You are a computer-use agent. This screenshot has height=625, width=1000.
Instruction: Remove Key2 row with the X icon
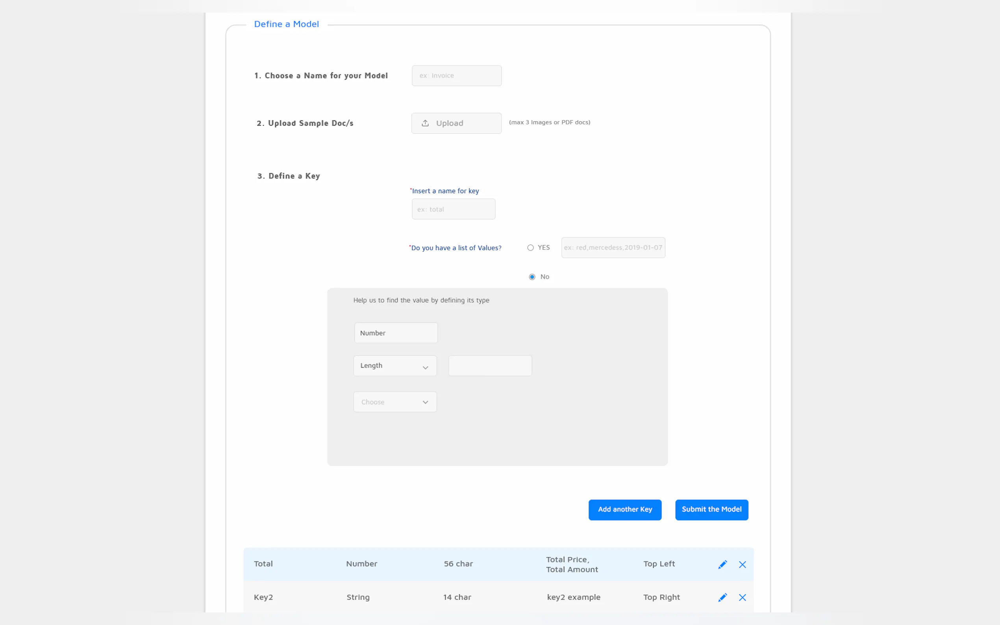tap(742, 597)
